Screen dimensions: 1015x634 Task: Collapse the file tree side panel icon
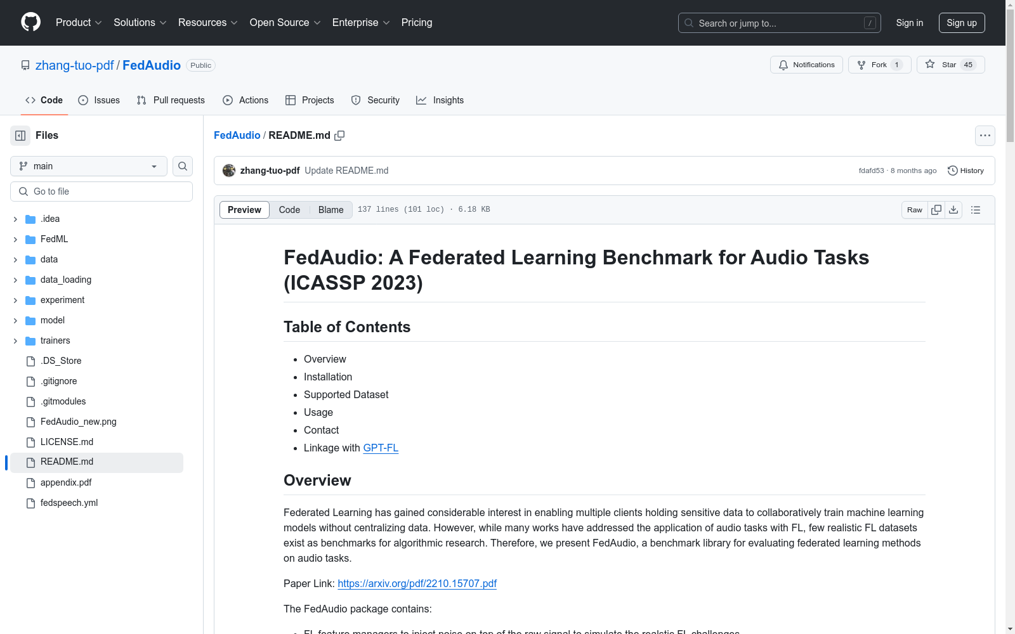(20, 136)
